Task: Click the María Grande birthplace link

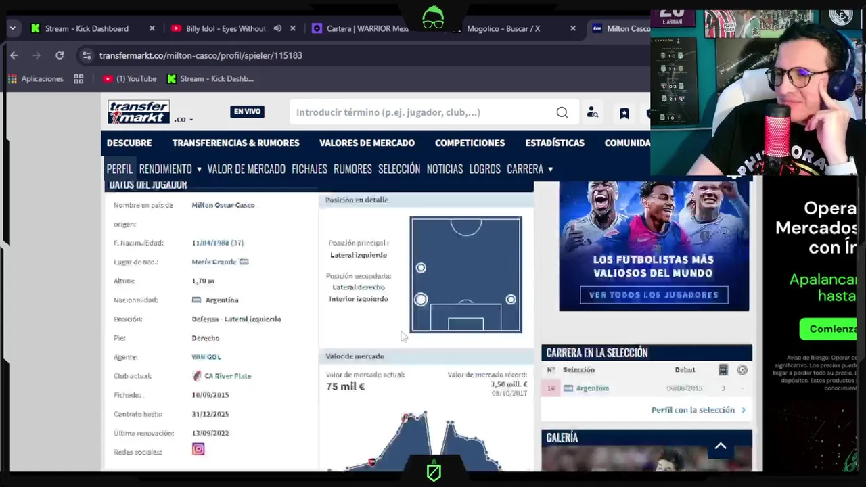Action: coord(214,262)
